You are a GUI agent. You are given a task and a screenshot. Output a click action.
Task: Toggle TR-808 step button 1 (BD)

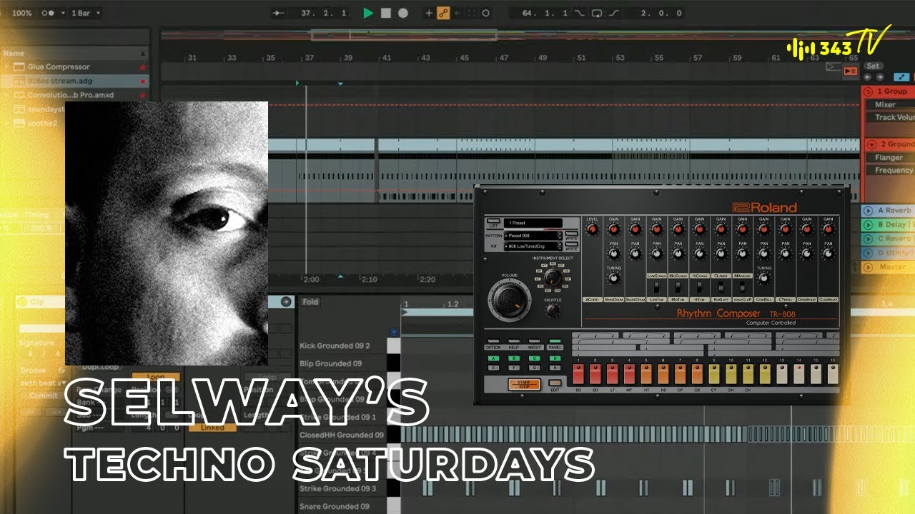tap(578, 374)
